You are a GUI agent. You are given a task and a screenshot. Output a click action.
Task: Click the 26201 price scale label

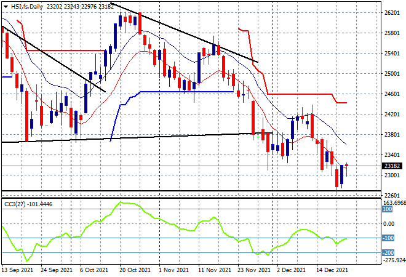[x=392, y=13]
